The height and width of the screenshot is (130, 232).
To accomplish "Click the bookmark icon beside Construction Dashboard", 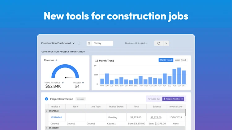I will [x=79, y=43].
